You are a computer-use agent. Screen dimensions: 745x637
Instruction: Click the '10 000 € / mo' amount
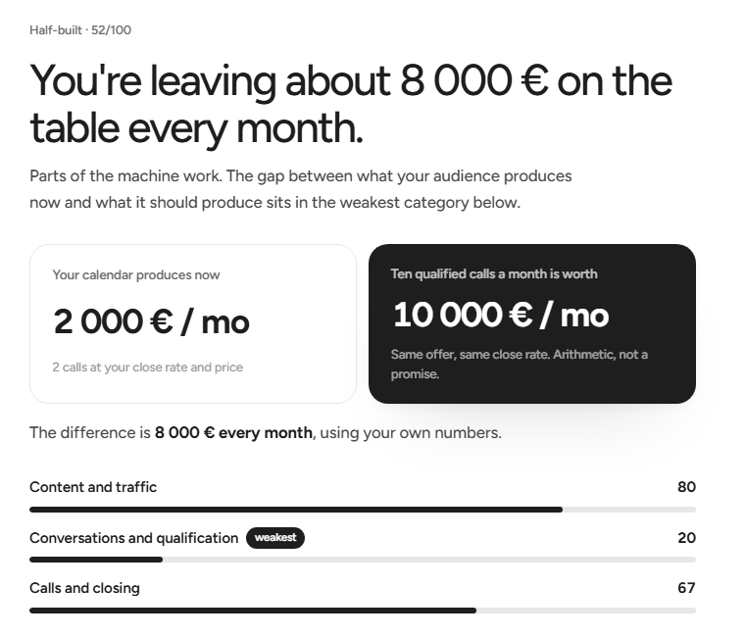pyautogui.click(x=501, y=315)
